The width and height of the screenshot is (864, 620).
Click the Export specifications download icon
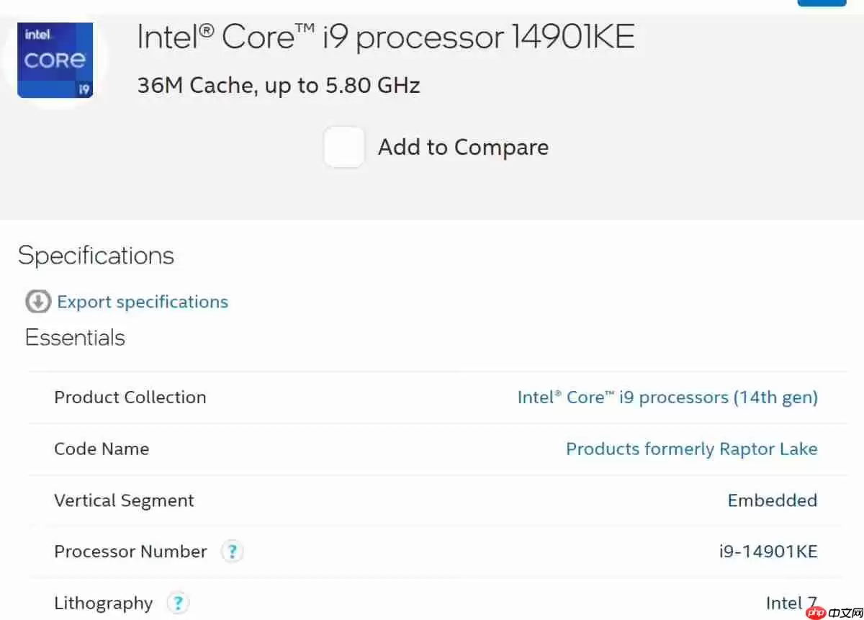pos(38,302)
